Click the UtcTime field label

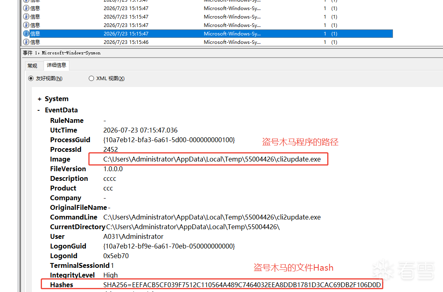(x=64, y=130)
